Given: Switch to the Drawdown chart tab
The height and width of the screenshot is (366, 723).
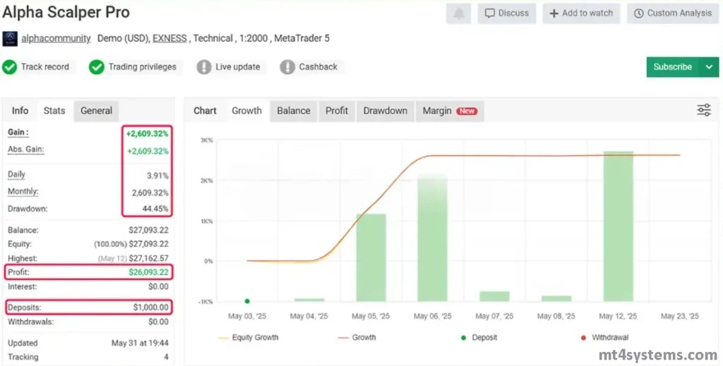Looking at the screenshot, I should coord(385,111).
